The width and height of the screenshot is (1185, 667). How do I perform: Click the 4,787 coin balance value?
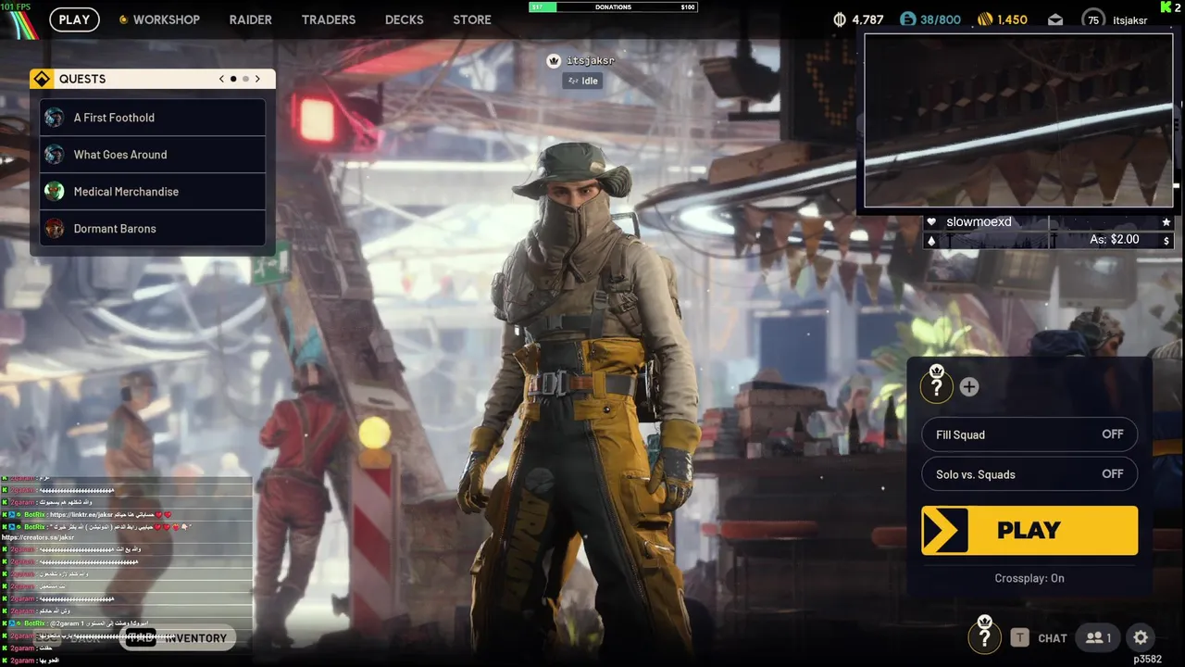(867, 19)
